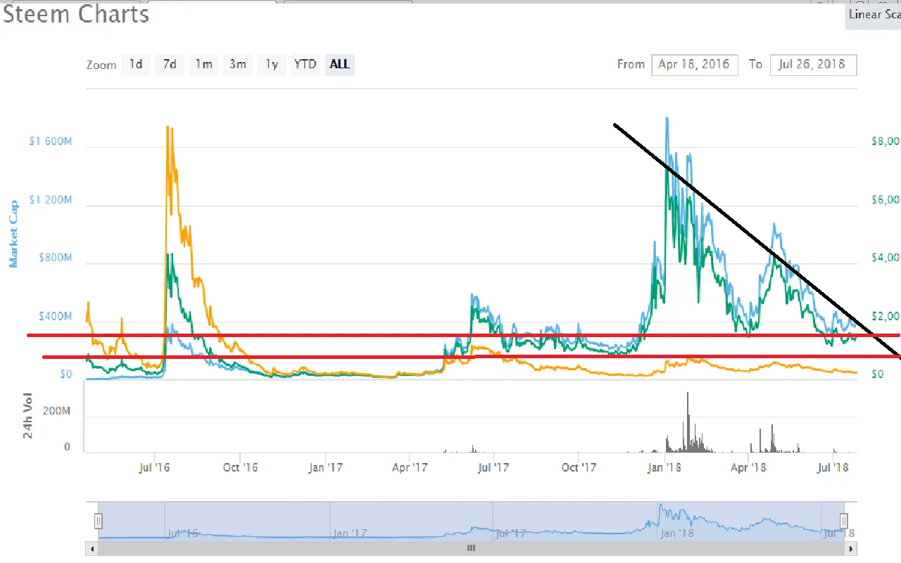Click the To date field Jul 26, 2018
This screenshot has width=901, height=563.
(x=813, y=65)
